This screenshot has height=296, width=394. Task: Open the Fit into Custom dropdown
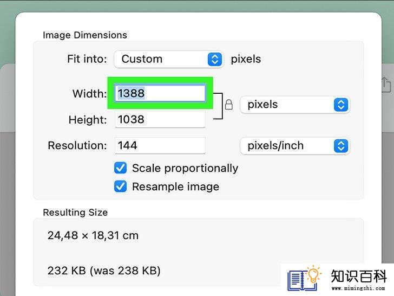coord(169,60)
